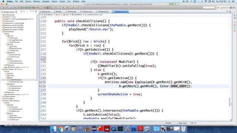Open Launchpad rocket icon in dock
237x133 pixels.
(x=67, y=129)
